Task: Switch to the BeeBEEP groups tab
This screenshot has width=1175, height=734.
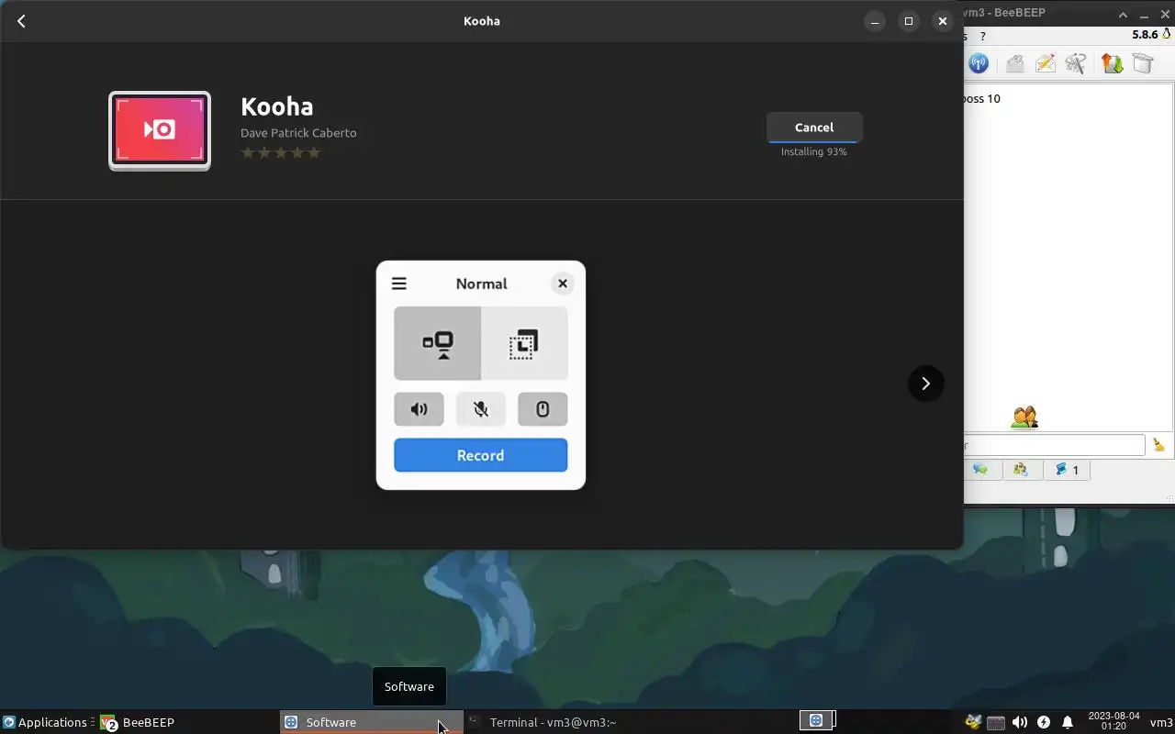Action: pos(1021,470)
